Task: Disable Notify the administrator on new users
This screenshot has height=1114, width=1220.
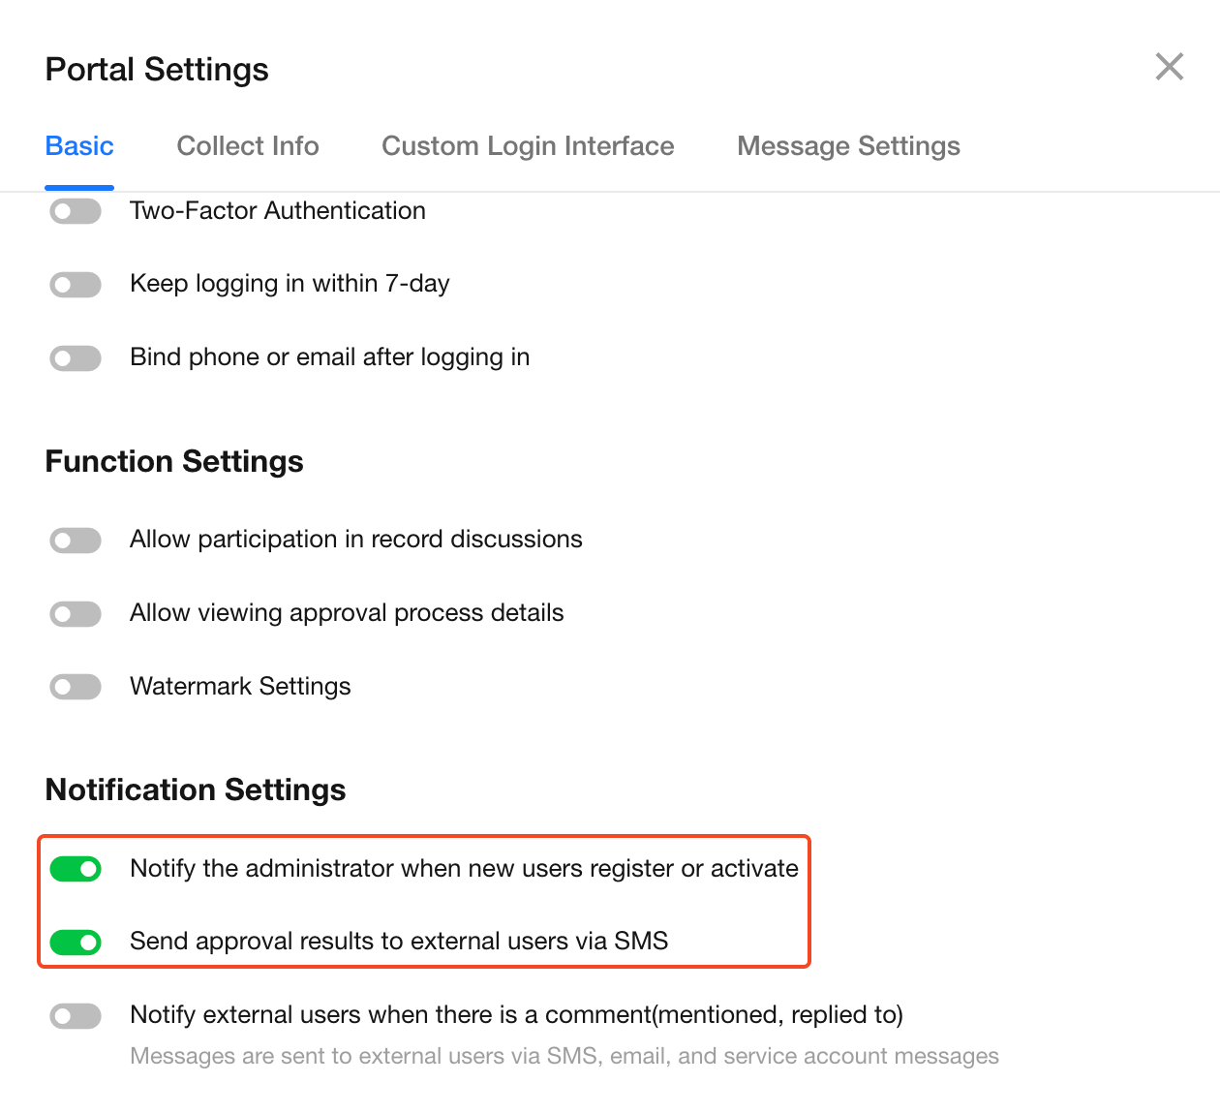Action: tap(76, 869)
